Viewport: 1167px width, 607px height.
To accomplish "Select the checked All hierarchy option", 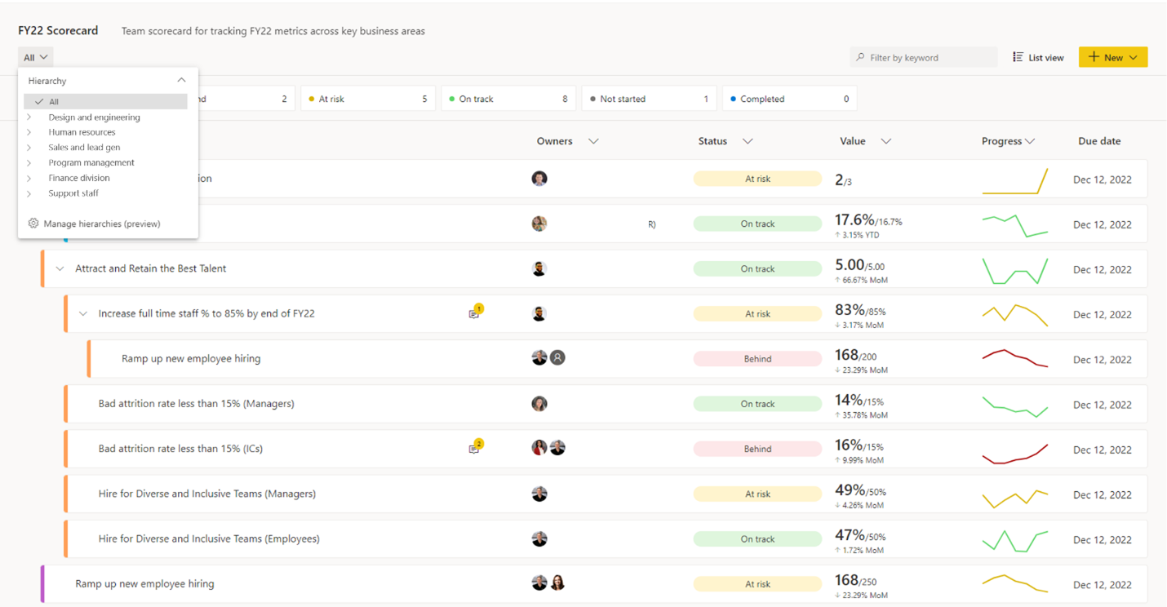I will (54, 102).
